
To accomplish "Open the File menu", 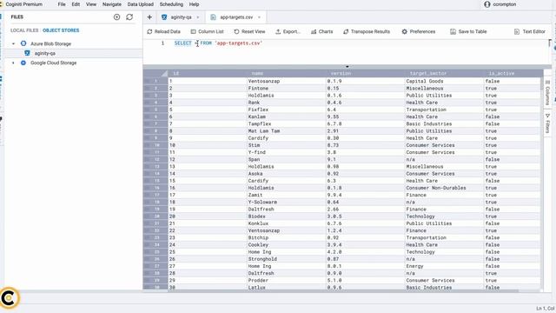I will [x=62, y=4].
